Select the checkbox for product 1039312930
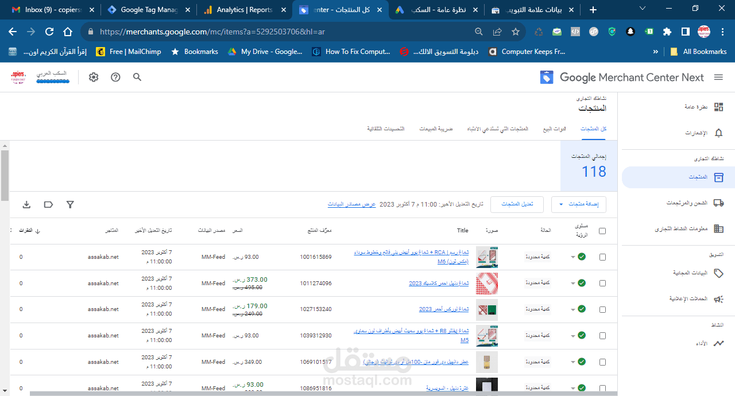The image size is (735, 396). 602,336
